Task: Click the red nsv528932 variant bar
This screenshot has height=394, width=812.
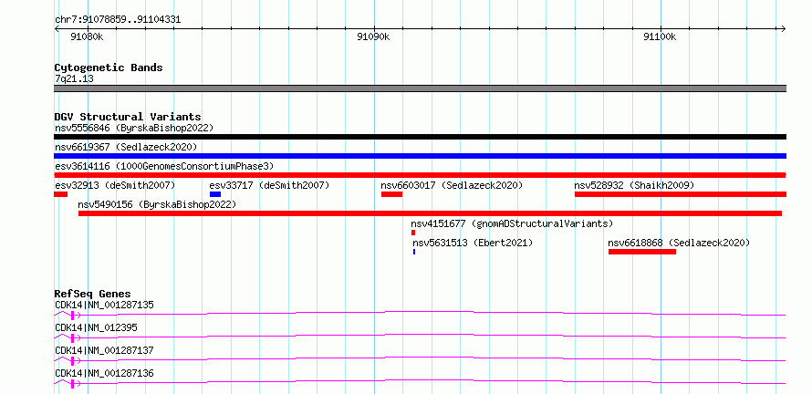Action: click(x=681, y=194)
